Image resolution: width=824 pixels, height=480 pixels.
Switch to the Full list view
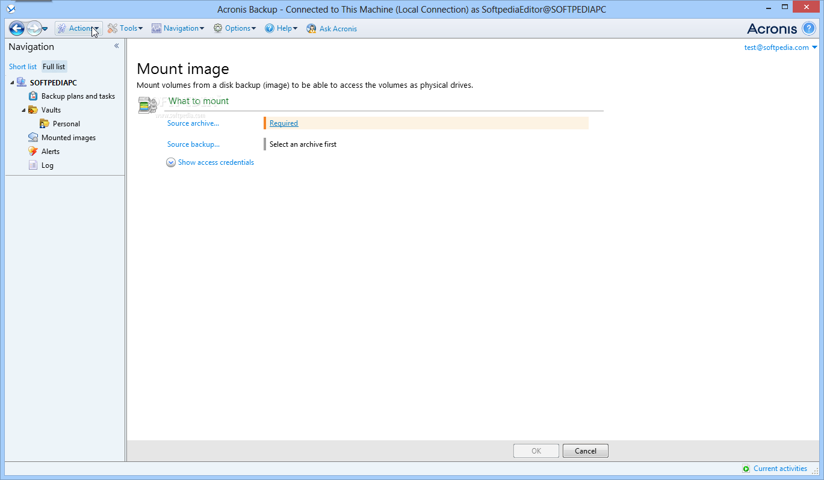(x=54, y=67)
